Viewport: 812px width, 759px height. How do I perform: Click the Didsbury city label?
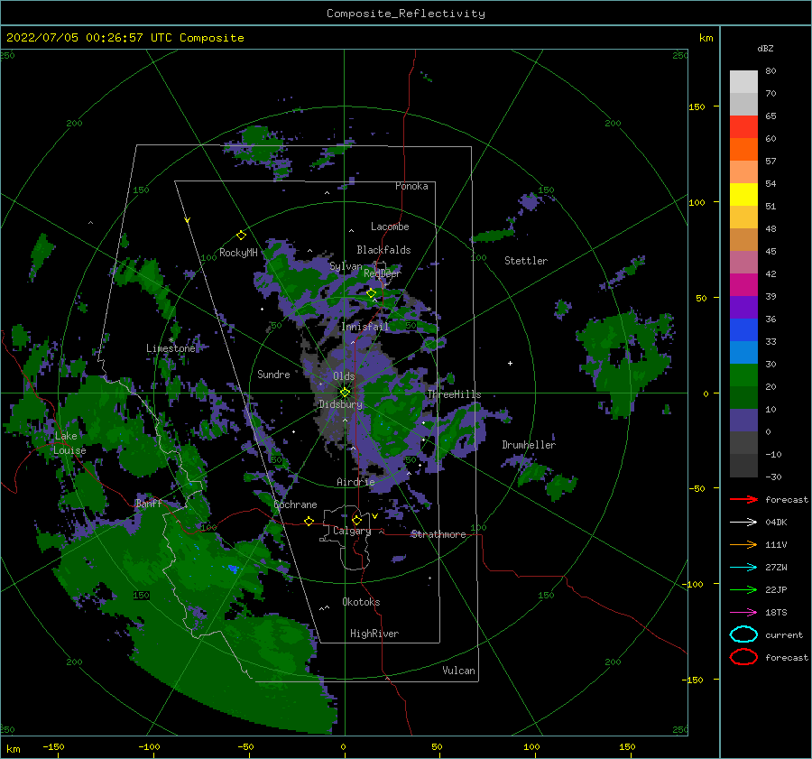(x=340, y=404)
